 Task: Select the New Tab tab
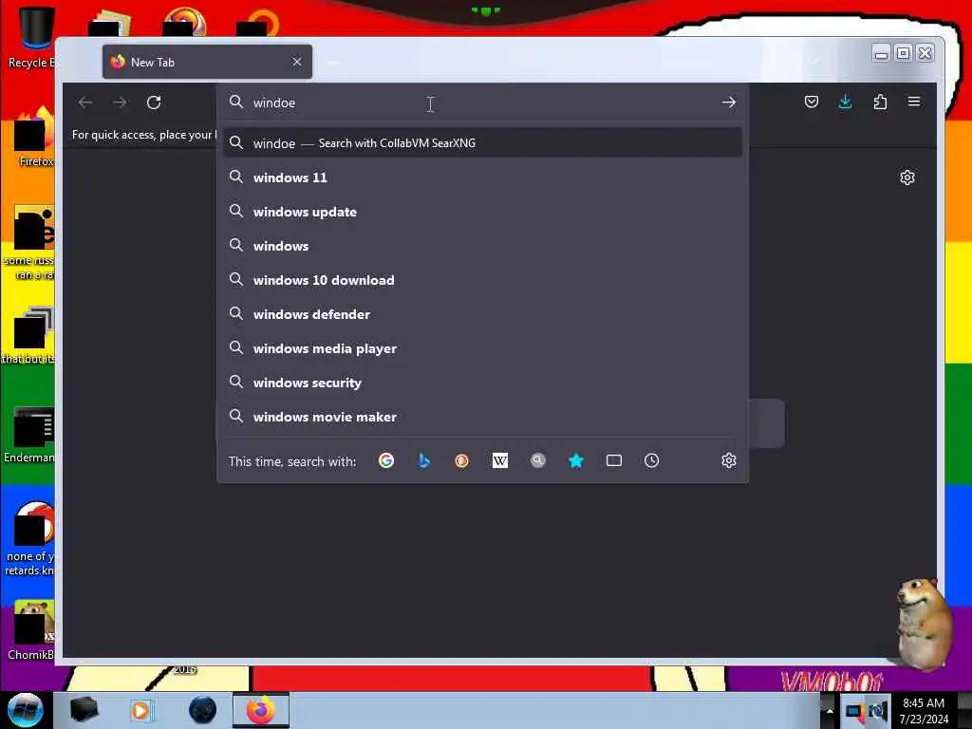(207, 62)
